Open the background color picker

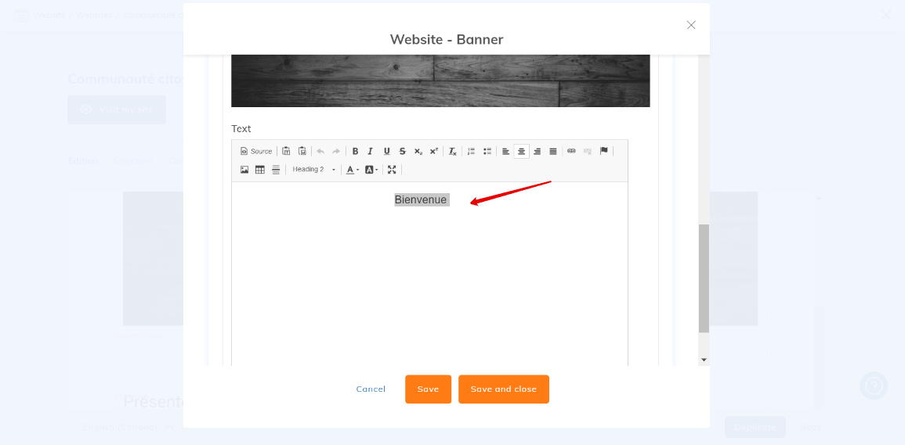point(371,170)
